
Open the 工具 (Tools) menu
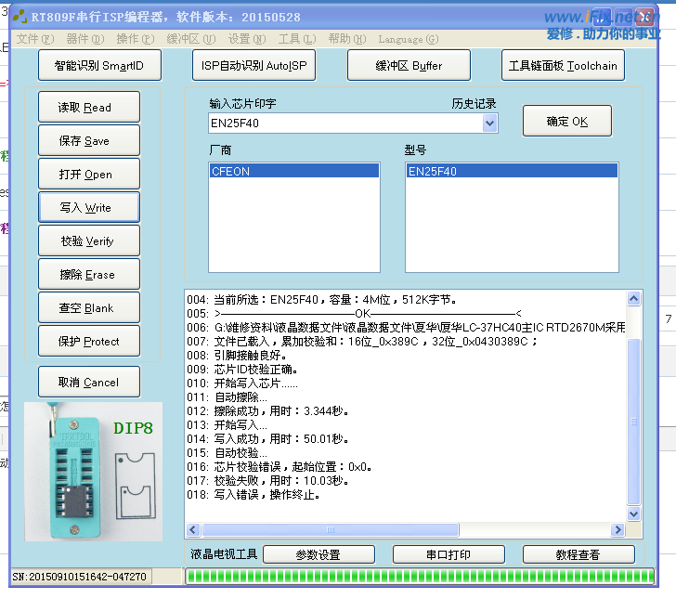pyautogui.click(x=296, y=39)
